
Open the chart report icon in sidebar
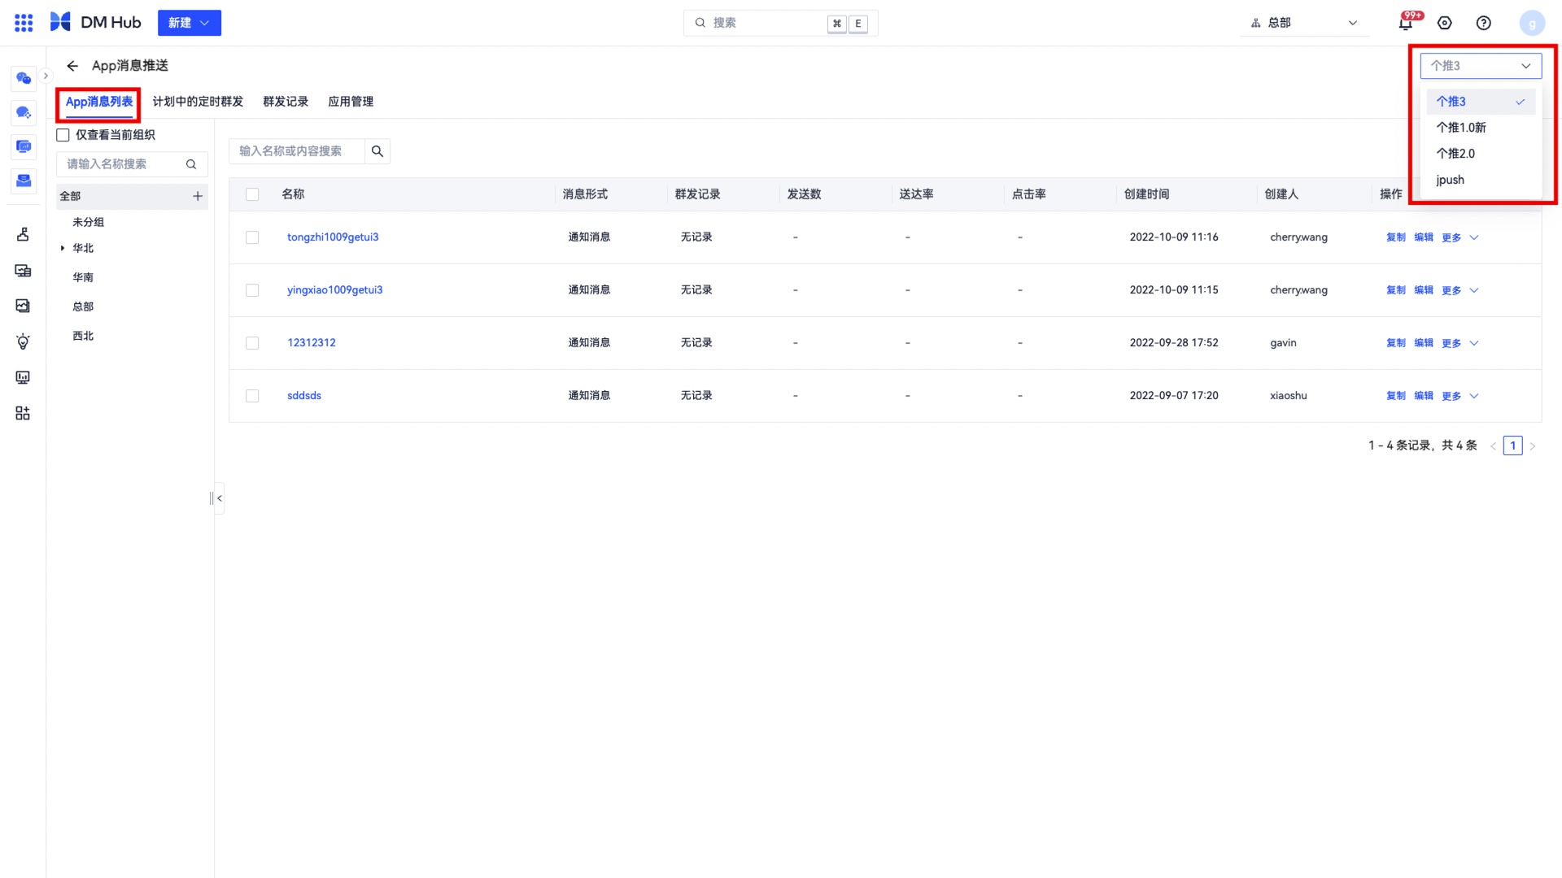(23, 306)
